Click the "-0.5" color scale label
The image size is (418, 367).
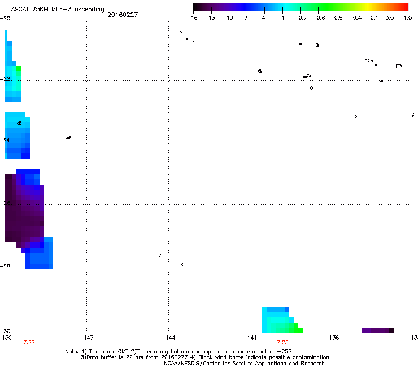pyautogui.click(x=337, y=18)
